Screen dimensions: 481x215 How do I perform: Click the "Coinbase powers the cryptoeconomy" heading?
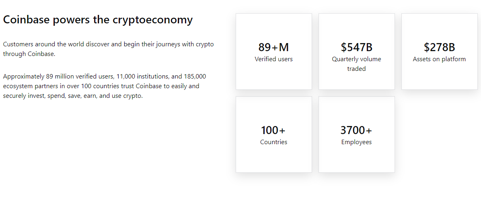(x=98, y=20)
